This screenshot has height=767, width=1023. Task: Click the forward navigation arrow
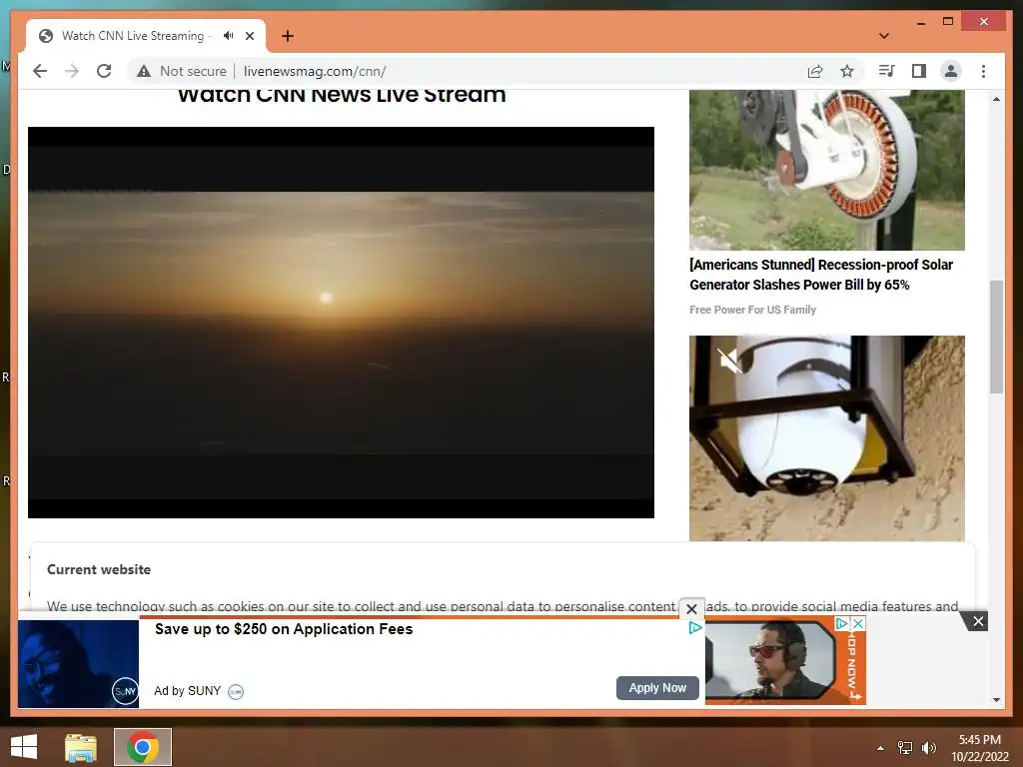pos(72,71)
